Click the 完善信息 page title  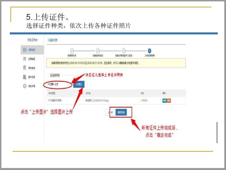52,40
